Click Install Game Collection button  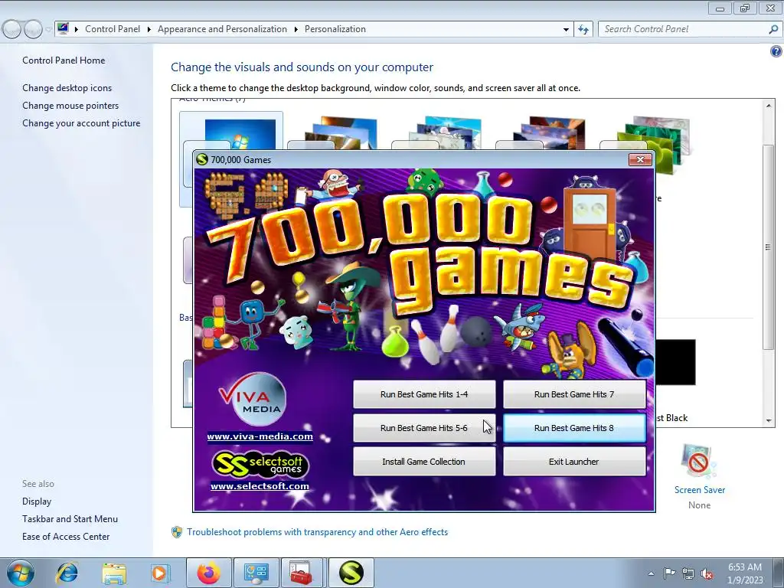click(x=424, y=462)
